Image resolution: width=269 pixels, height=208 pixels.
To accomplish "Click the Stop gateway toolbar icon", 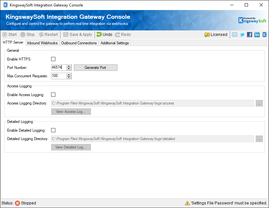I will pos(23,35).
